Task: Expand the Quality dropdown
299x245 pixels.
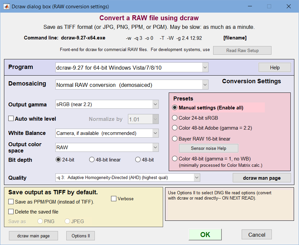Action: [128, 177]
